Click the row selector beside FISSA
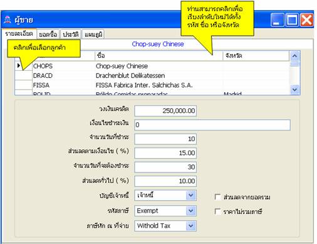The width and height of the screenshot is (317, 244). [x=24, y=85]
